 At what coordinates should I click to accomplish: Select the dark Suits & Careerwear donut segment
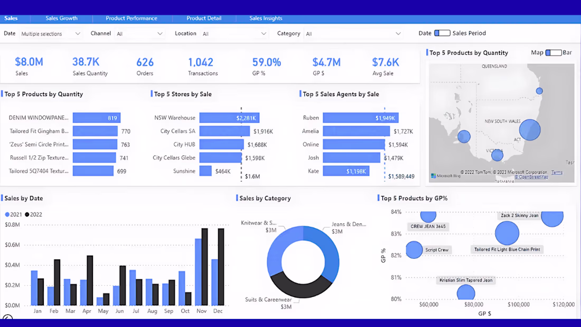pos(301,286)
